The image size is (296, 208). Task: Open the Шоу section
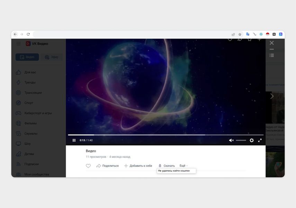tap(23, 144)
